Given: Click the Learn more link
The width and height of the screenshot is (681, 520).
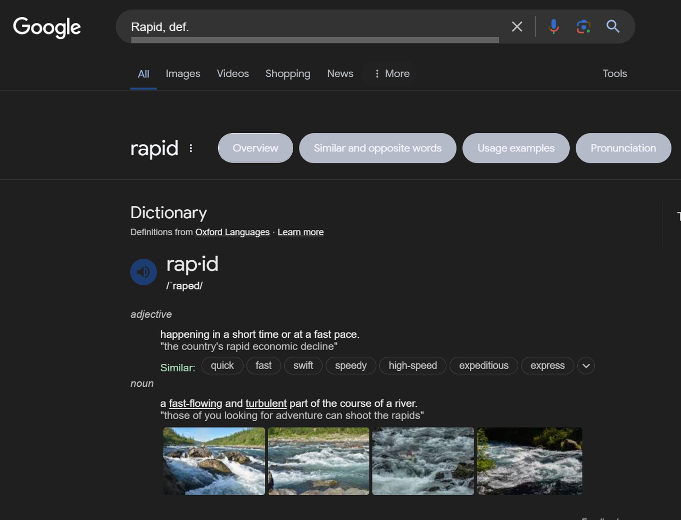Looking at the screenshot, I should (301, 232).
